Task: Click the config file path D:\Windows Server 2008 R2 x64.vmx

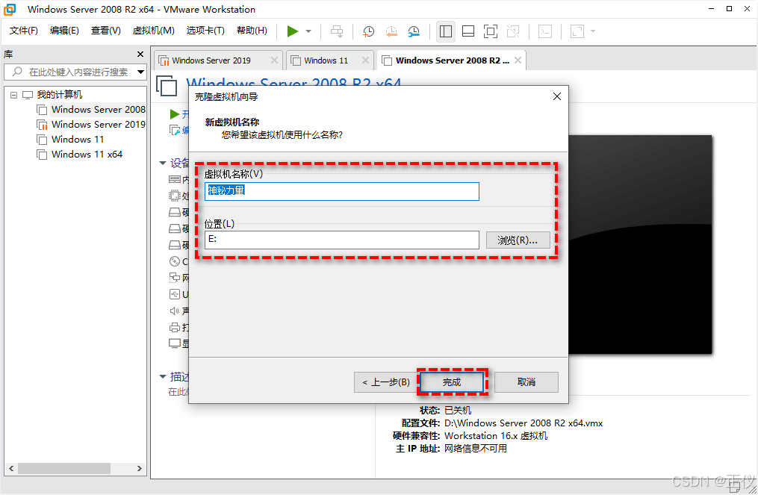Action: pos(524,423)
